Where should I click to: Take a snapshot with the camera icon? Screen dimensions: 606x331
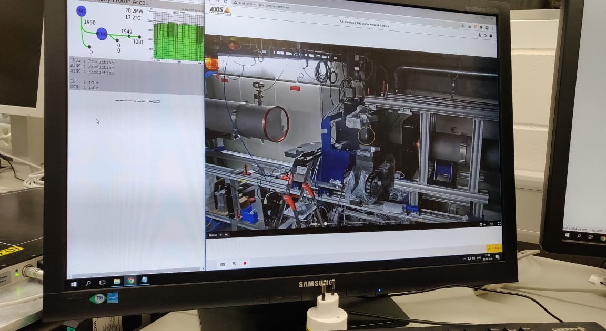222,264
